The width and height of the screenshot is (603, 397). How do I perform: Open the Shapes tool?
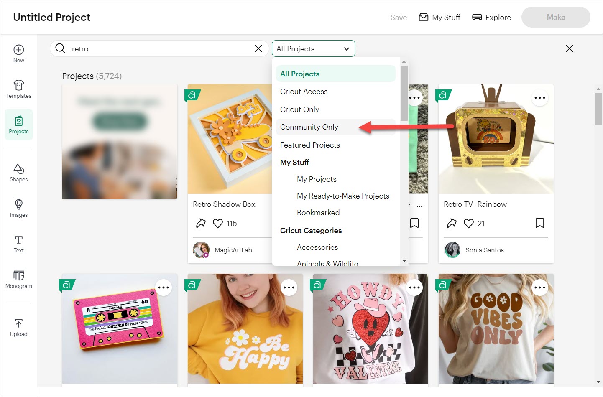[18, 172]
